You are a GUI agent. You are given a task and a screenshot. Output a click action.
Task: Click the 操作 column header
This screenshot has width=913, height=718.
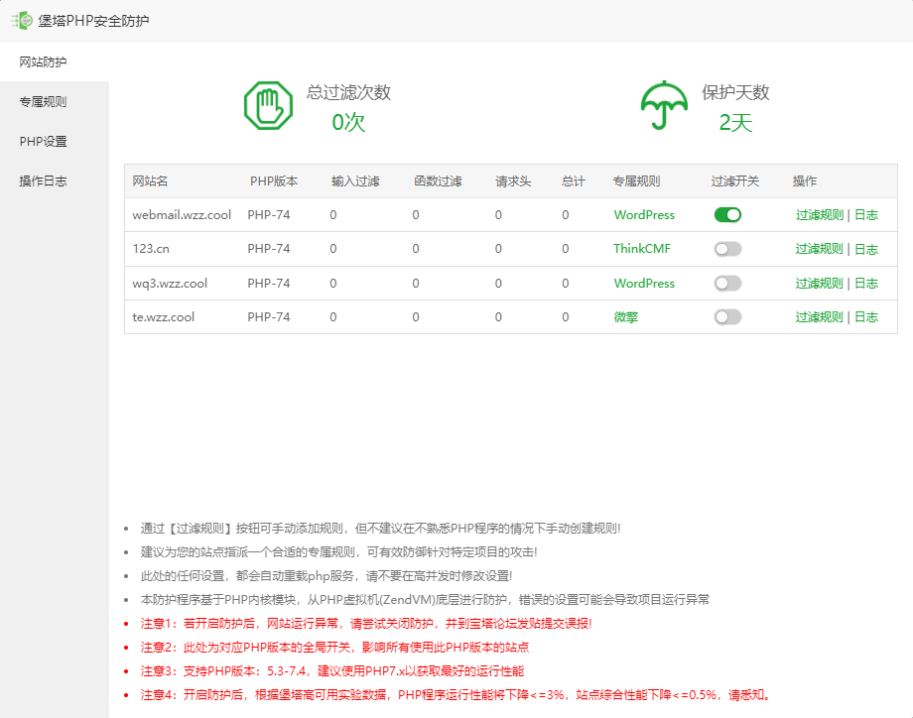click(805, 180)
